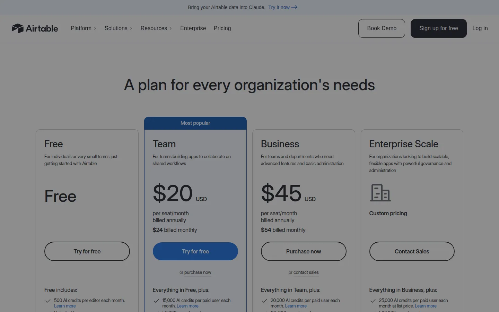The height and width of the screenshot is (312, 499).
Task: Click the $20 USD price
Action: pyautogui.click(x=180, y=193)
